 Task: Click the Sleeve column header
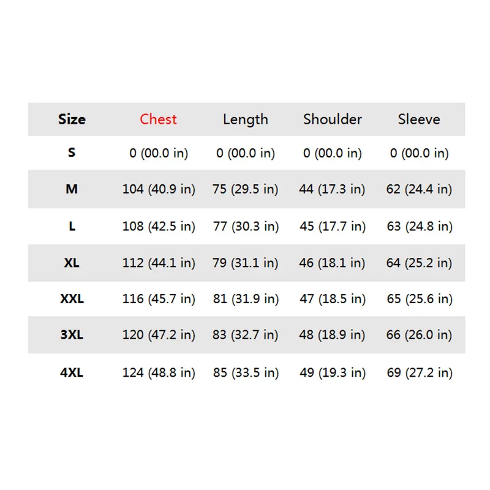(x=419, y=119)
